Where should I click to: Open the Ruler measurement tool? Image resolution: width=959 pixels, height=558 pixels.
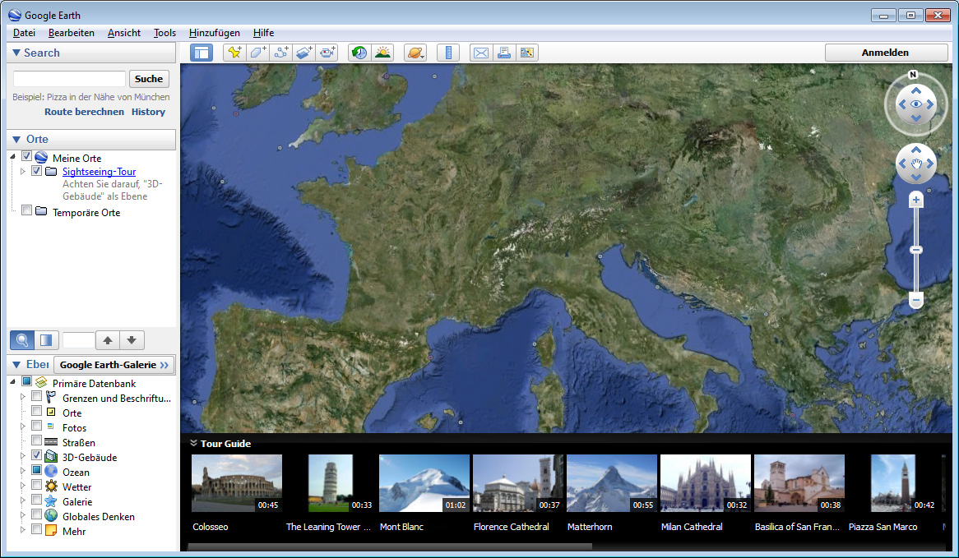coord(447,52)
